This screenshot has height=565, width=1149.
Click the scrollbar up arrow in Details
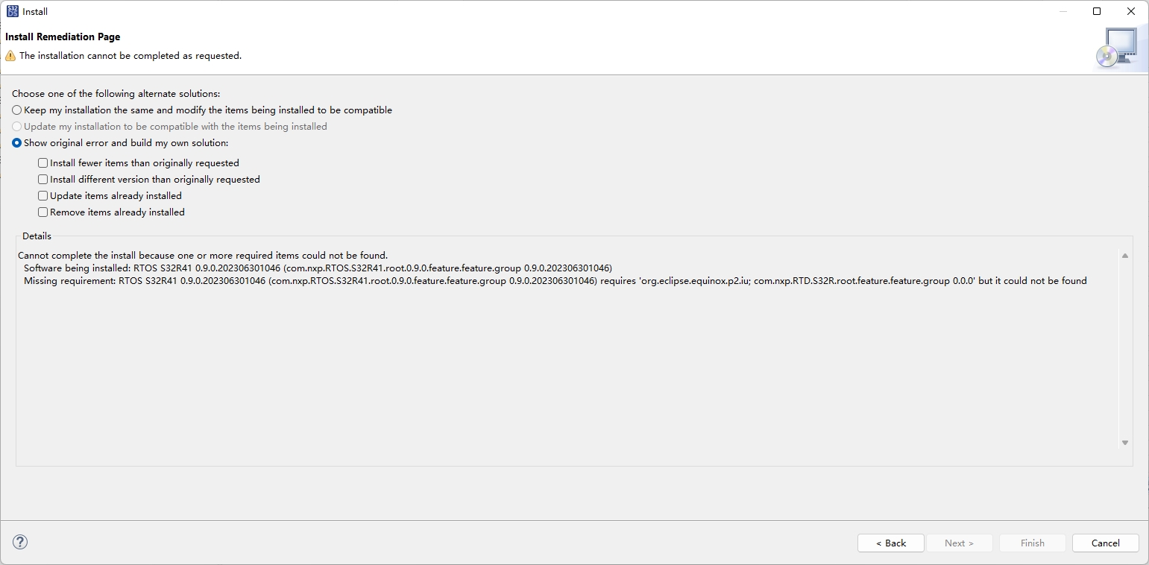(x=1124, y=255)
